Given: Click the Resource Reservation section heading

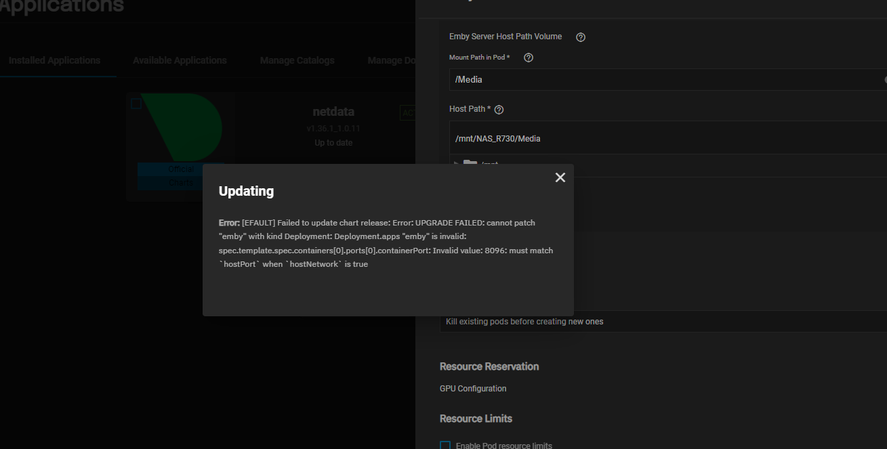Looking at the screenshot, I should click(489, 366).
